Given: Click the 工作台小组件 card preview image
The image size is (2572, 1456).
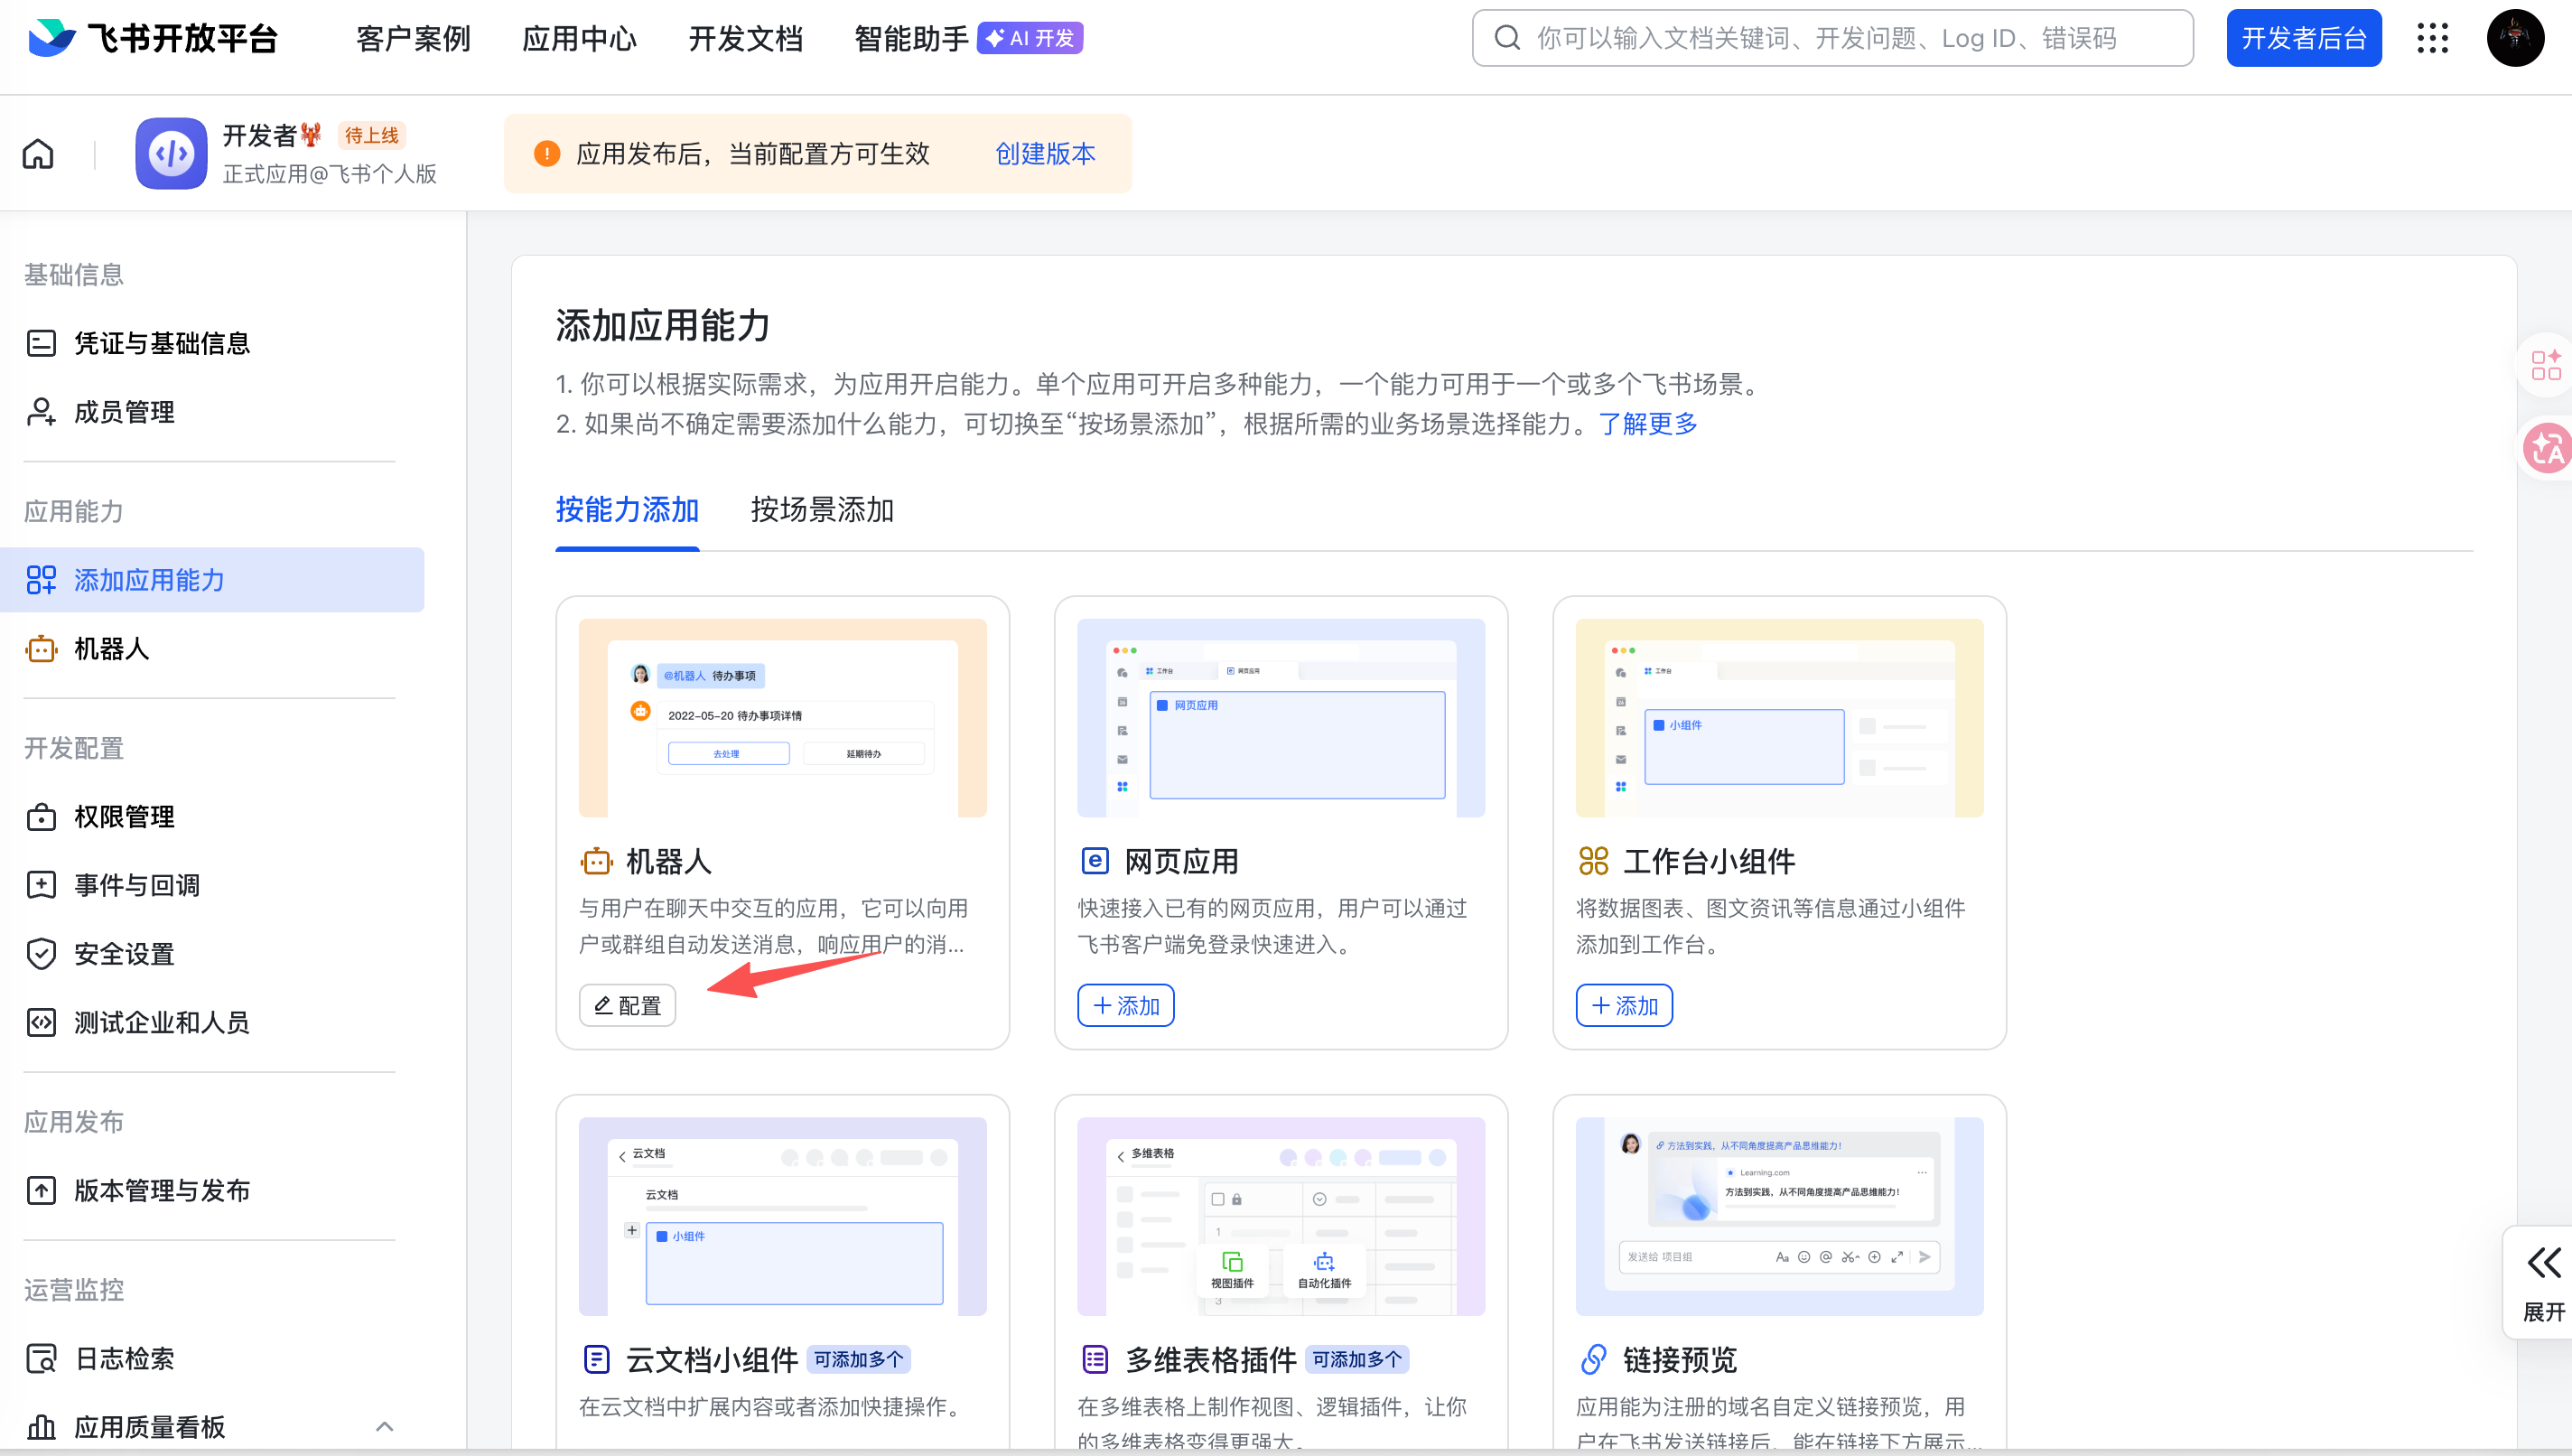Looking at the screenshot, I should tap(1779, 718).
